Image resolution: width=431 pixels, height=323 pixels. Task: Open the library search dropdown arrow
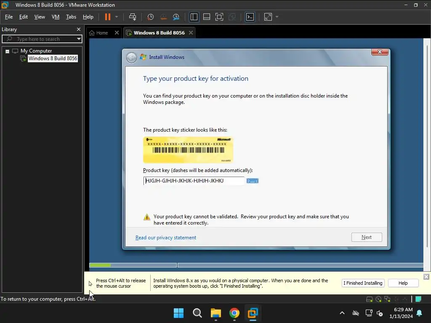(x=79, y=39)
